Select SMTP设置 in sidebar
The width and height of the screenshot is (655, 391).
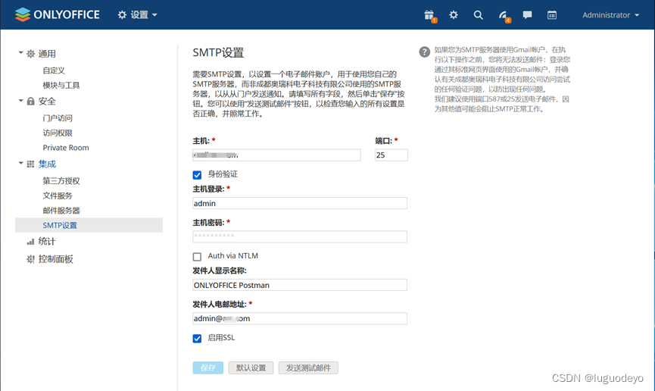click(89, 225)
